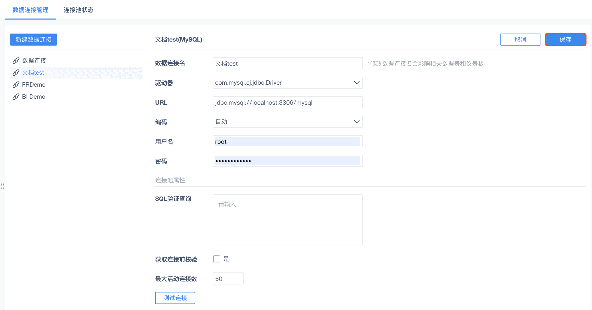Switch to 连接池状态 tab
The height and width of the screenshot is (310, 592).
pyautogui.click(x=78, y=10)
